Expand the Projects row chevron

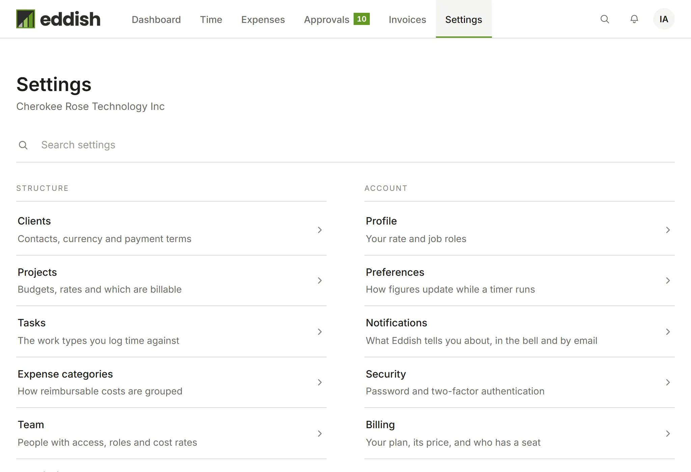(x=320, y=281)
